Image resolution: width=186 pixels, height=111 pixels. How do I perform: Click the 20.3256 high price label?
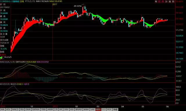(78, 6)
